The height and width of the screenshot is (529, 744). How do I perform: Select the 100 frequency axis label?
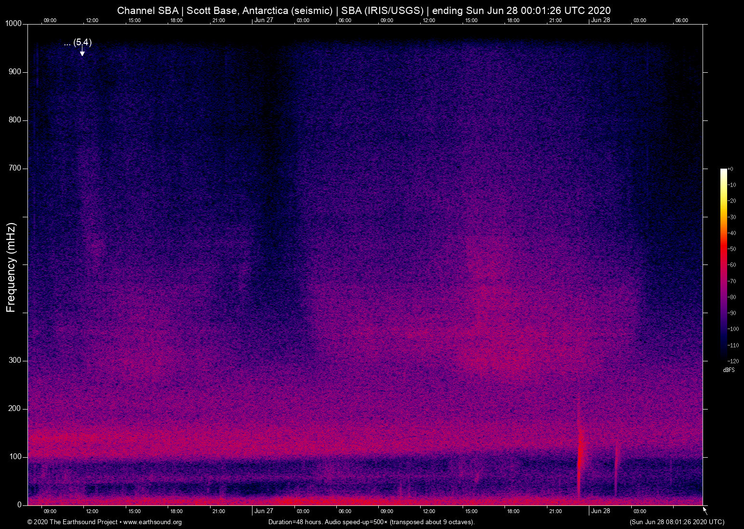[x=15, y=457]
